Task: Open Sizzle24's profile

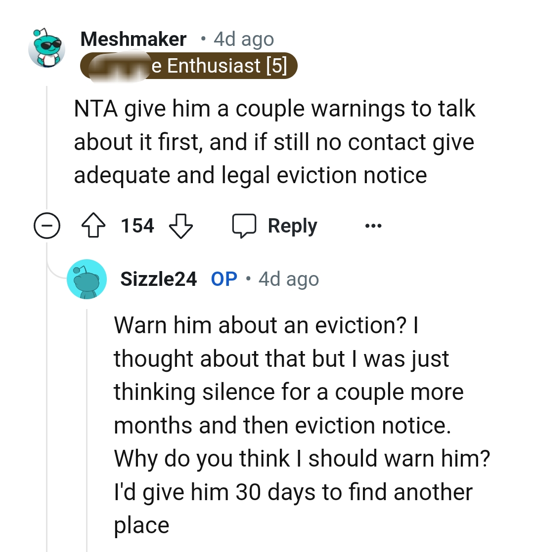Action: pos(159,278)
